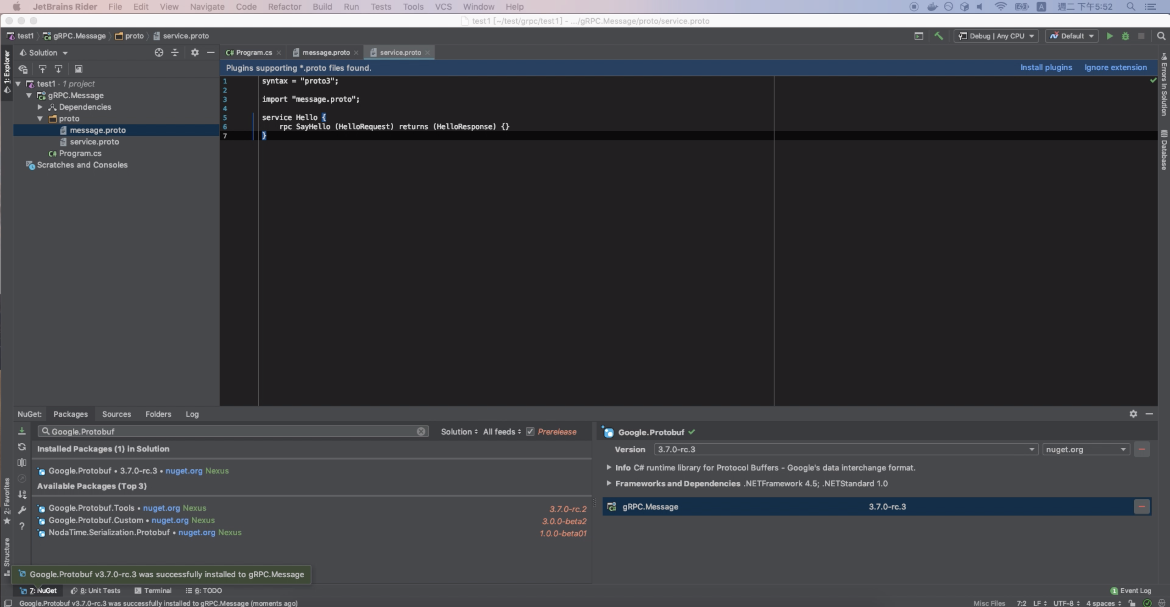Switch to message.proto editor tab
Screen dimensions: 1170x607
[x=326, y=53]
